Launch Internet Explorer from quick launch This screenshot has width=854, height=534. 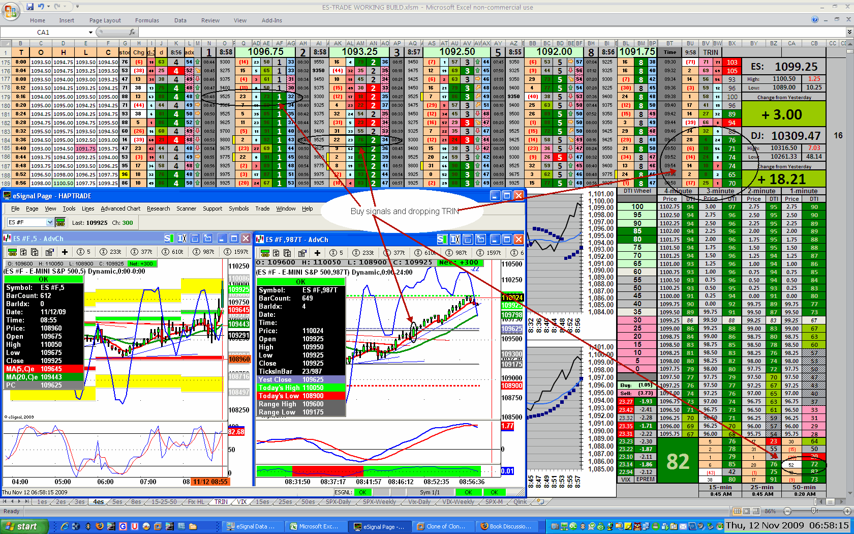(x=65, y=526)
